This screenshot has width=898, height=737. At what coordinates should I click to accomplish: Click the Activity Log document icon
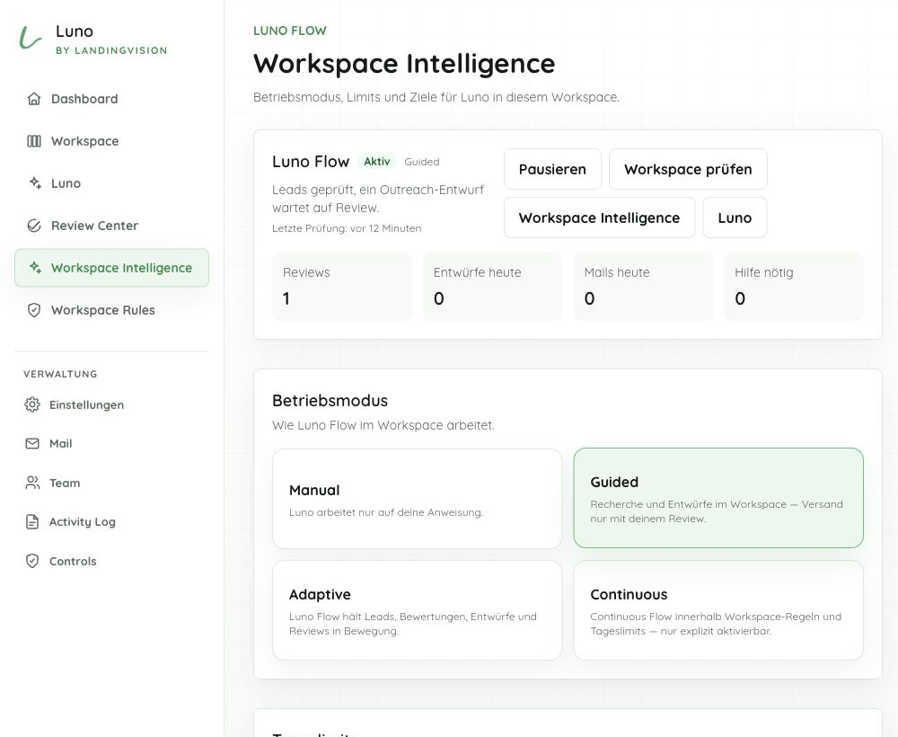(32, 521)
